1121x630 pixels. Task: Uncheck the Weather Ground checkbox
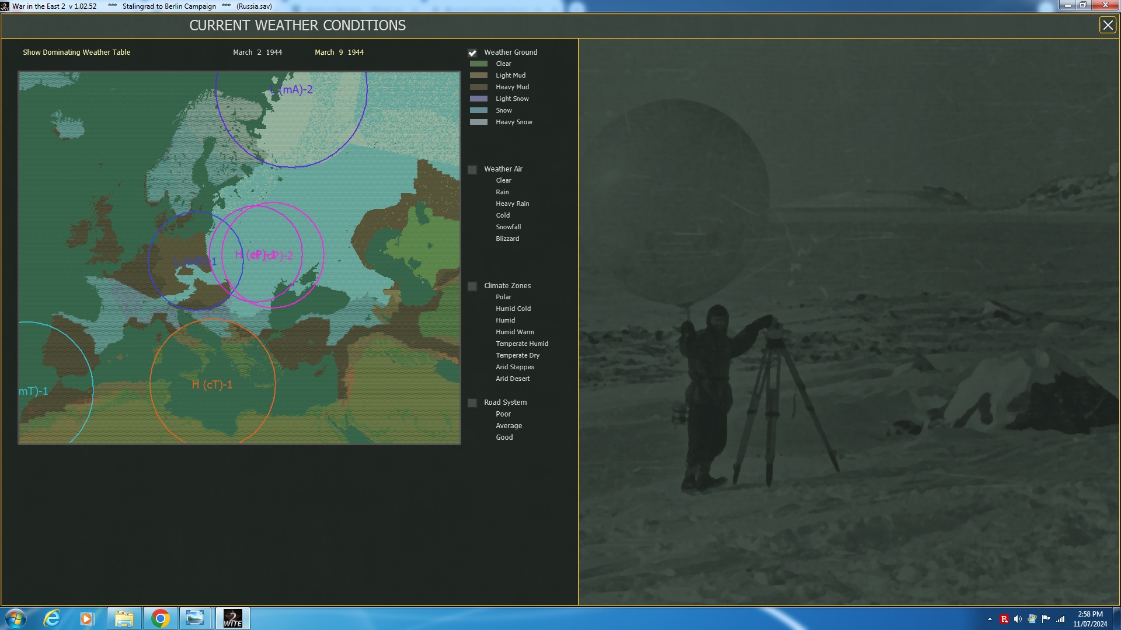(x=472, y=53)
